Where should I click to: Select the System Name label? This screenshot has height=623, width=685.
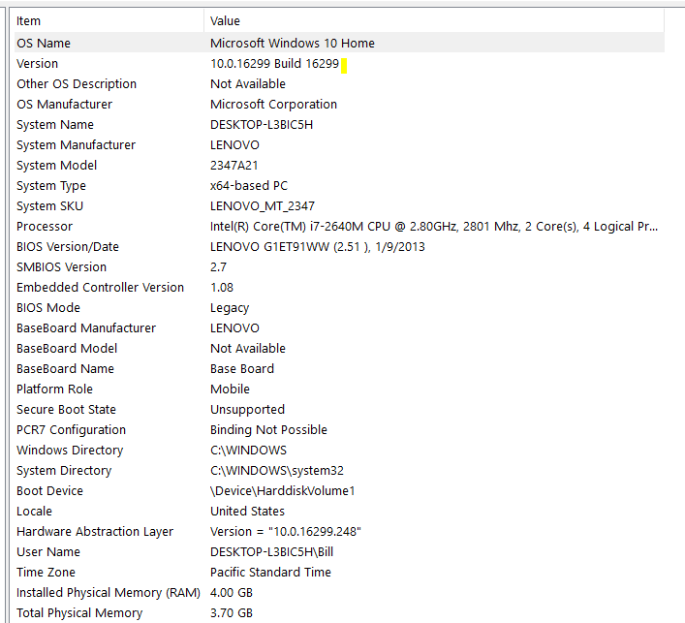coord(55,125)
